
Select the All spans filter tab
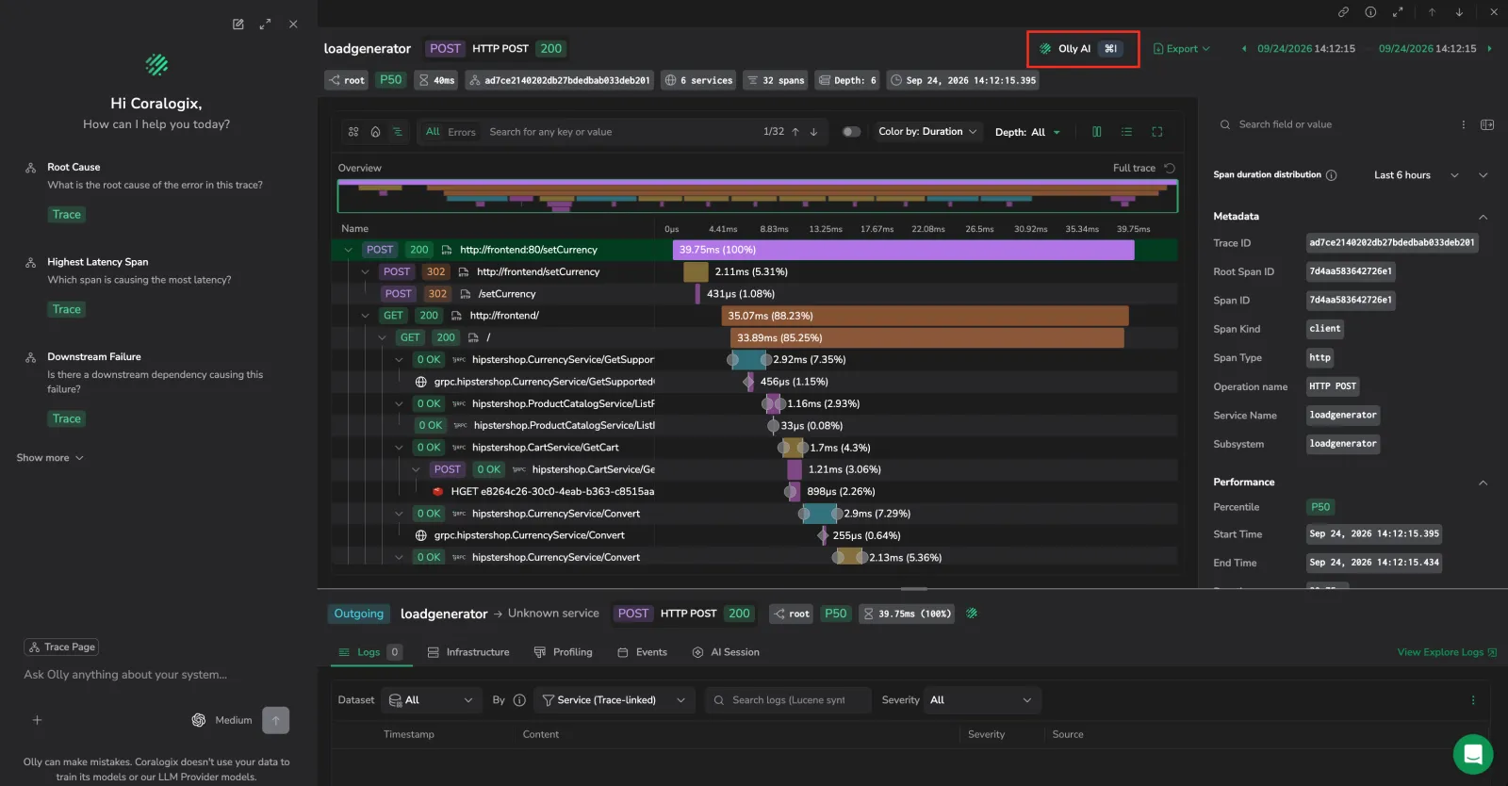[433, 132]
